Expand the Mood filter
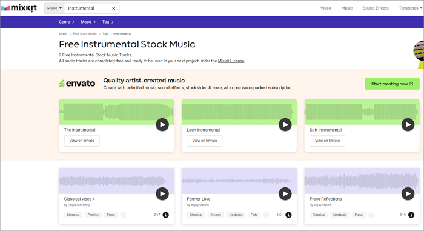The height and width of the screenshot is (231, 424). click(x=88, y=22)
